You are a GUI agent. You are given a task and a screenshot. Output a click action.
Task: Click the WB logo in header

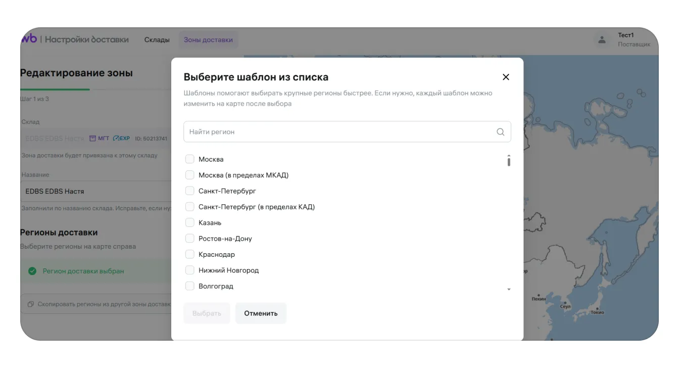click(x=29, y=39)
